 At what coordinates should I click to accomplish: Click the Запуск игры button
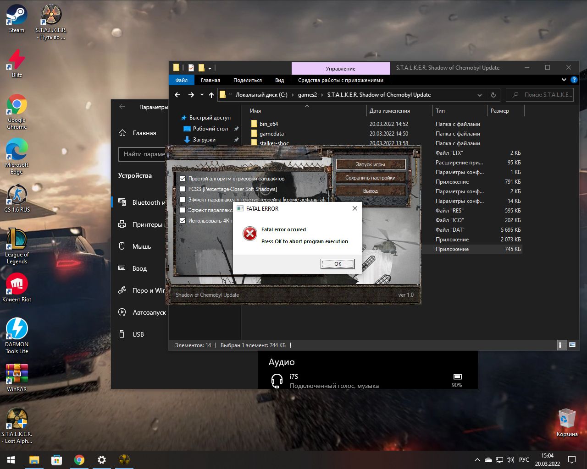(371, 164)
